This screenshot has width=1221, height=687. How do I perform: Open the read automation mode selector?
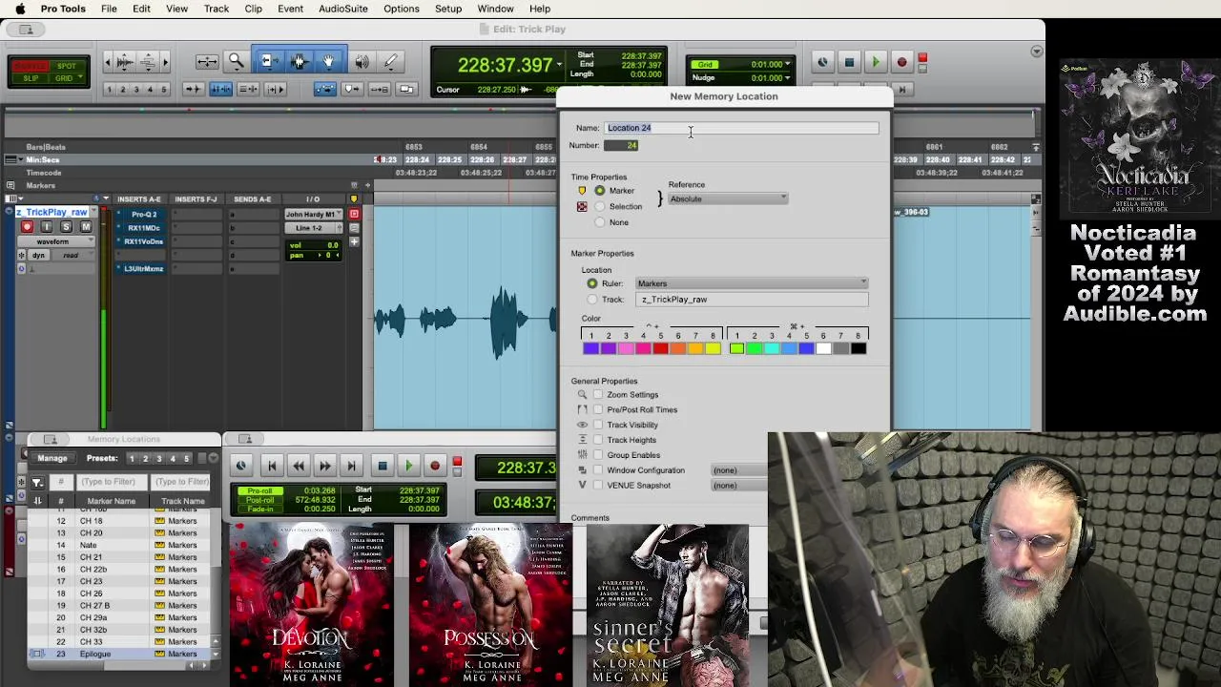coord(71,256)
